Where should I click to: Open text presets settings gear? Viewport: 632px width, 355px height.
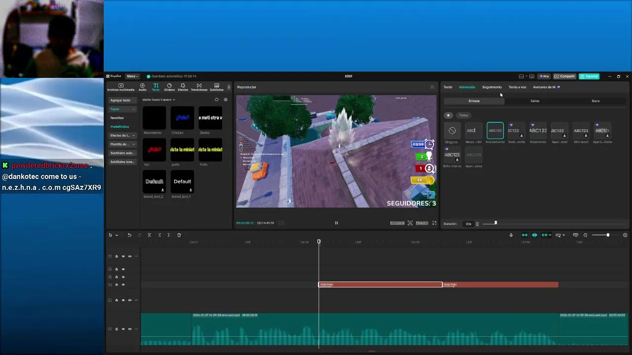(x=226, y=100)
